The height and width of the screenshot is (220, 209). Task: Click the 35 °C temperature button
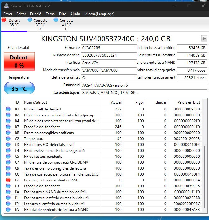(x=19, y=88)
